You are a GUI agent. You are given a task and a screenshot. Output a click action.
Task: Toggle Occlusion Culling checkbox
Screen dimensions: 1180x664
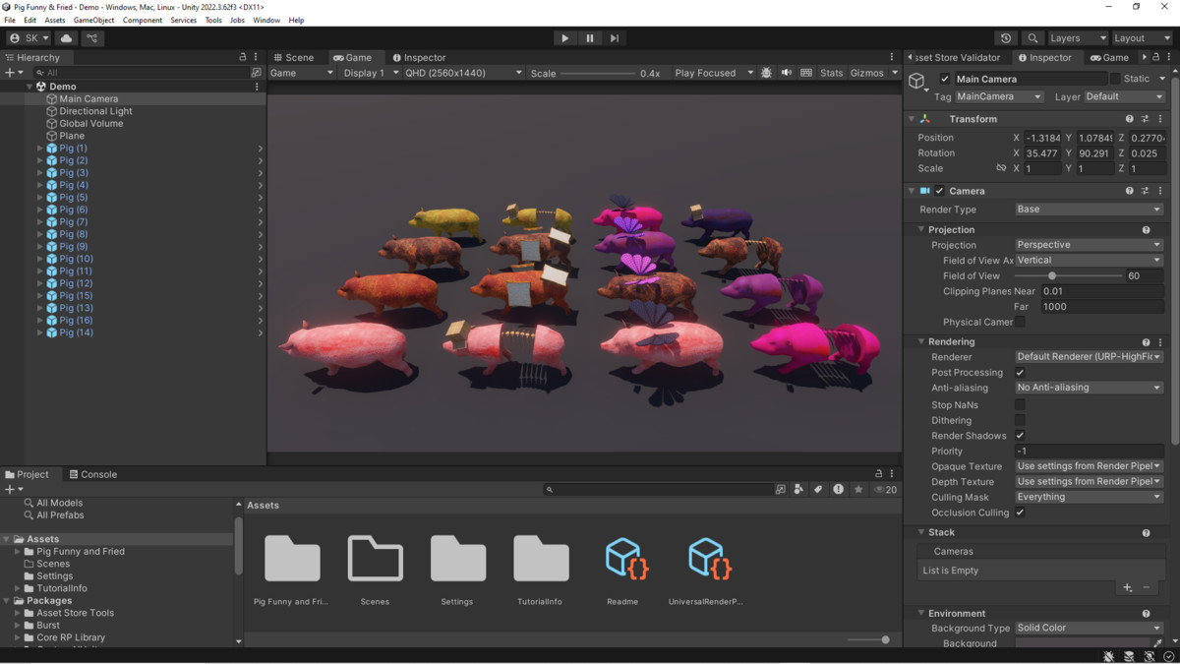1021,513
